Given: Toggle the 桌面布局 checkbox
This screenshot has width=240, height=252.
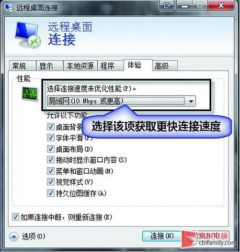Looking at the screenshot, I should click(50, 149).
